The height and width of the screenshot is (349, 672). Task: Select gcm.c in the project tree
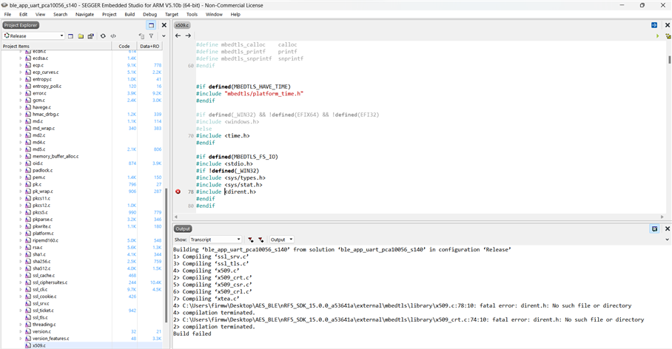pyautogui.click(x=38, y=101)
